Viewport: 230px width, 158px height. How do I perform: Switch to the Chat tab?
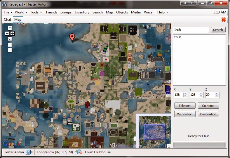pos(8,20)
